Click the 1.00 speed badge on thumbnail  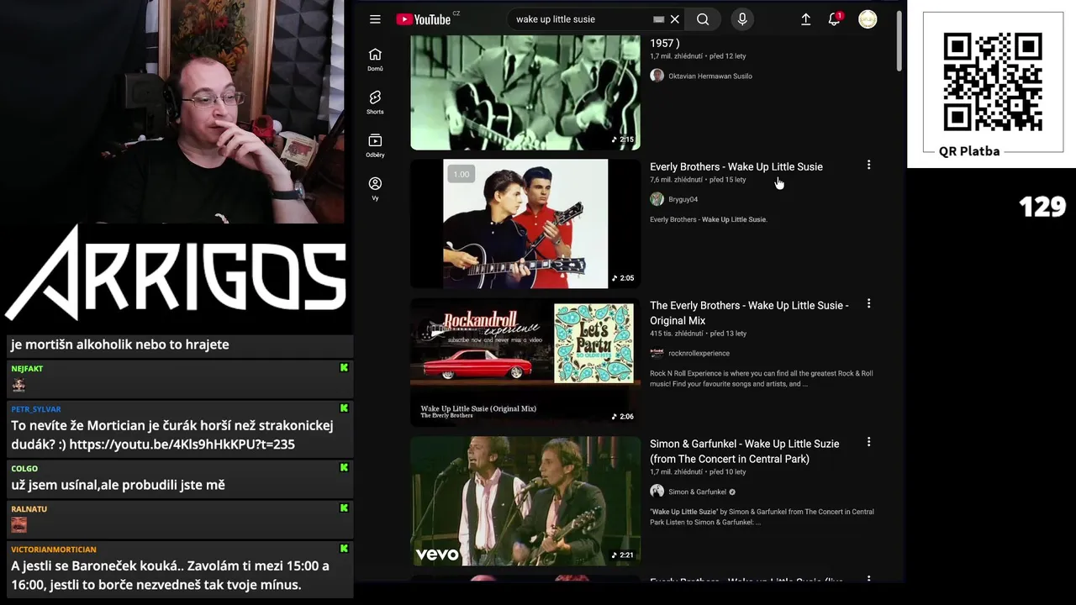462,174
